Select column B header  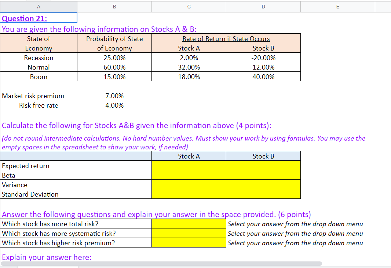click(114, 7)
